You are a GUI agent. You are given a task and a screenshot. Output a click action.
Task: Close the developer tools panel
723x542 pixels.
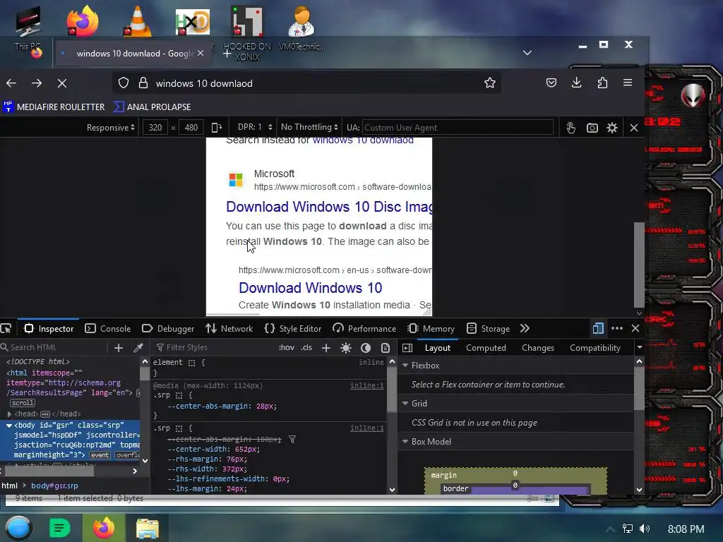pyautogui.click(x=635, y=328)
